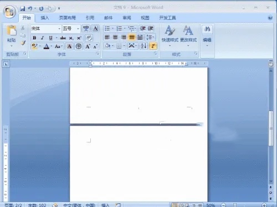Toggle italic formatting
This screenshot has height=207, width=277.
(x=43, y=38)
